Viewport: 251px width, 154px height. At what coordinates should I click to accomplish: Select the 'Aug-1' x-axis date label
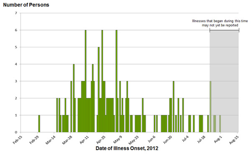pyautogui.click(x=218, y=139)
